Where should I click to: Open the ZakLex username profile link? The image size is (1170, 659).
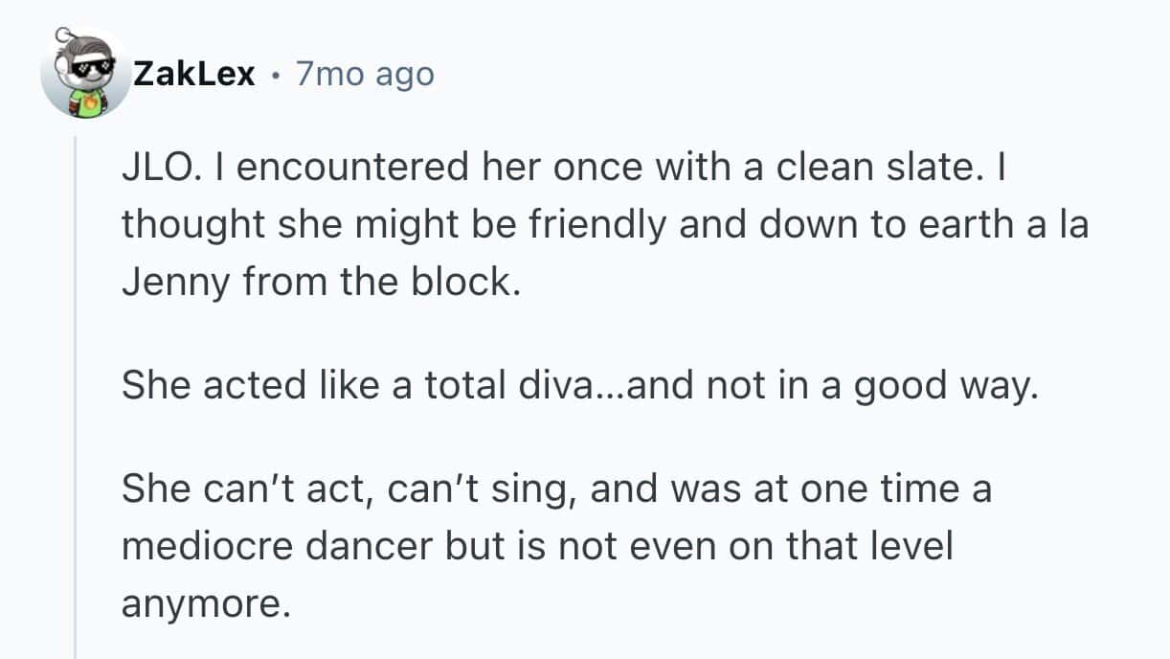click(194, 74)
